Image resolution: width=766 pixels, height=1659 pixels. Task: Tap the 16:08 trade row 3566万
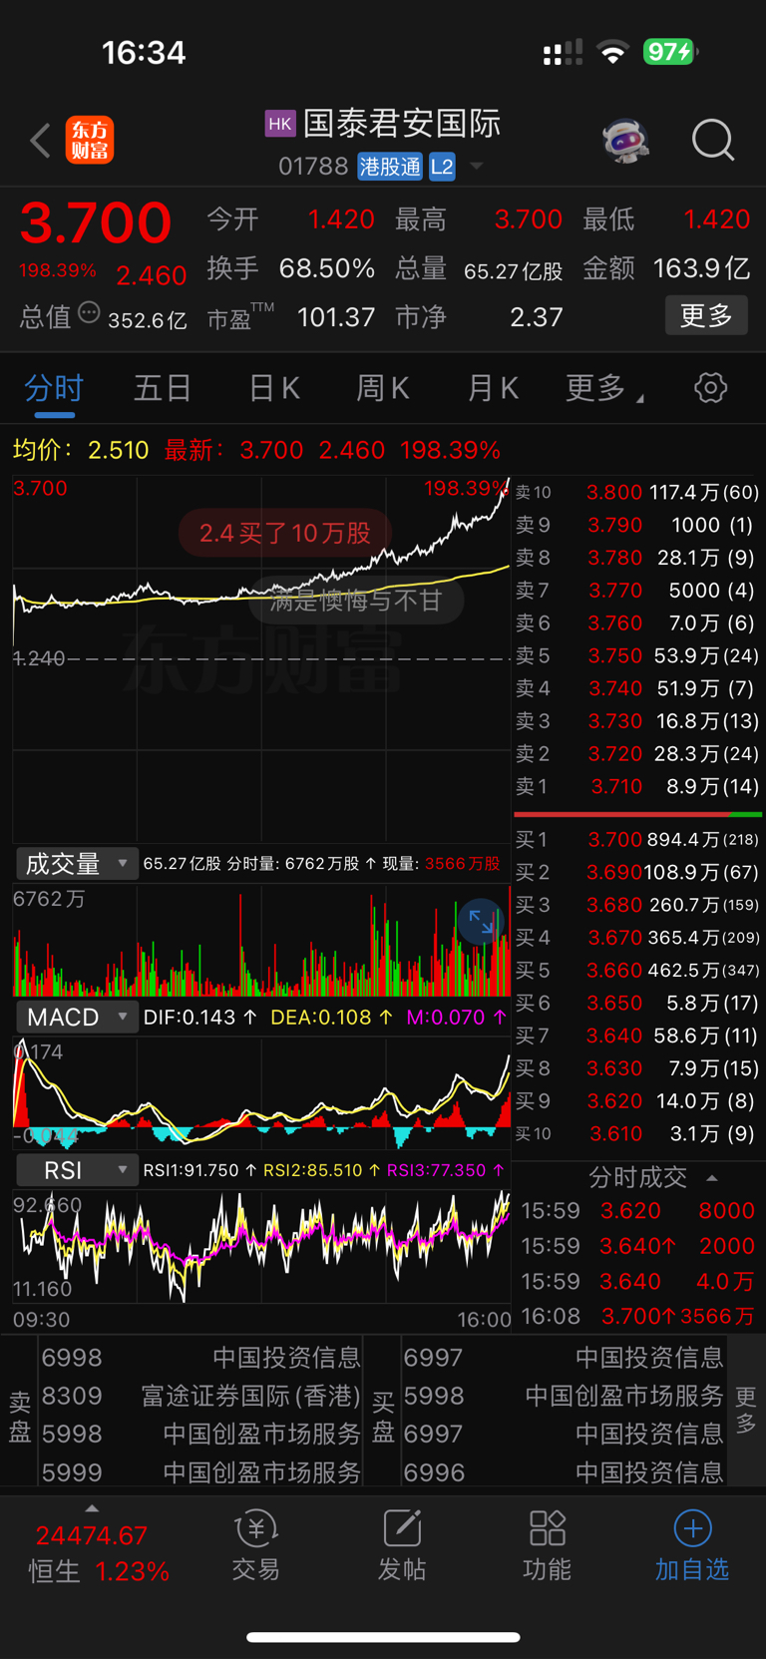[x=638, y=1316]
